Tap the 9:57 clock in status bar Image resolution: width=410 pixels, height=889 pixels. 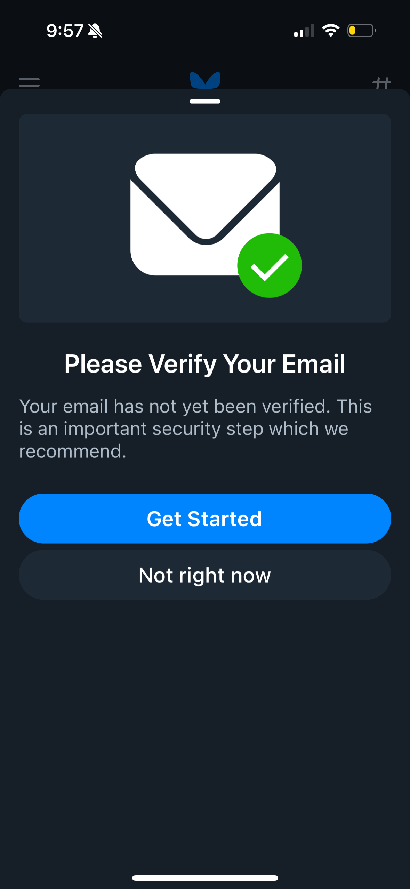[x=65, y=31]
